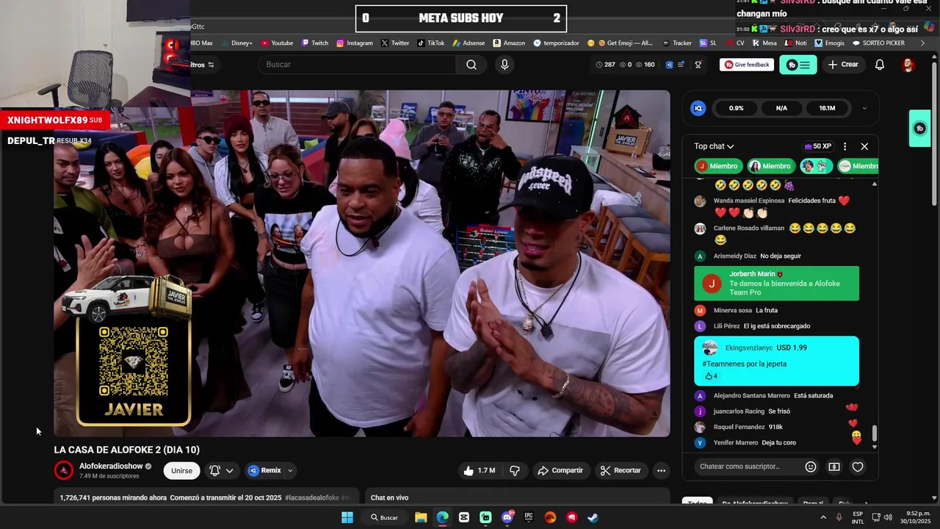
Task: Click the vidIQ badge in stats panel
Action: pyautogui.click(x=698, y=108)
